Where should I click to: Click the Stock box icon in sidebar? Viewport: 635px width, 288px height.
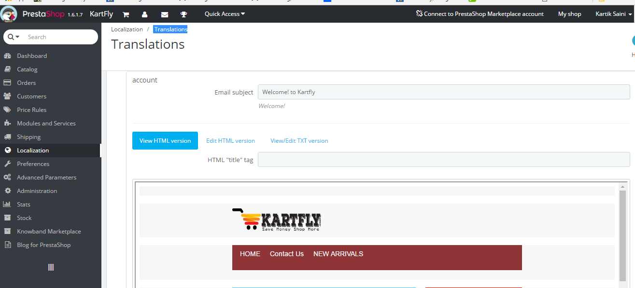[7, 218]
